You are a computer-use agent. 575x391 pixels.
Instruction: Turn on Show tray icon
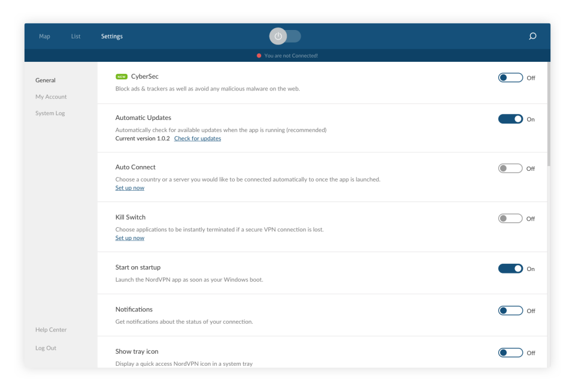point(510,353)
